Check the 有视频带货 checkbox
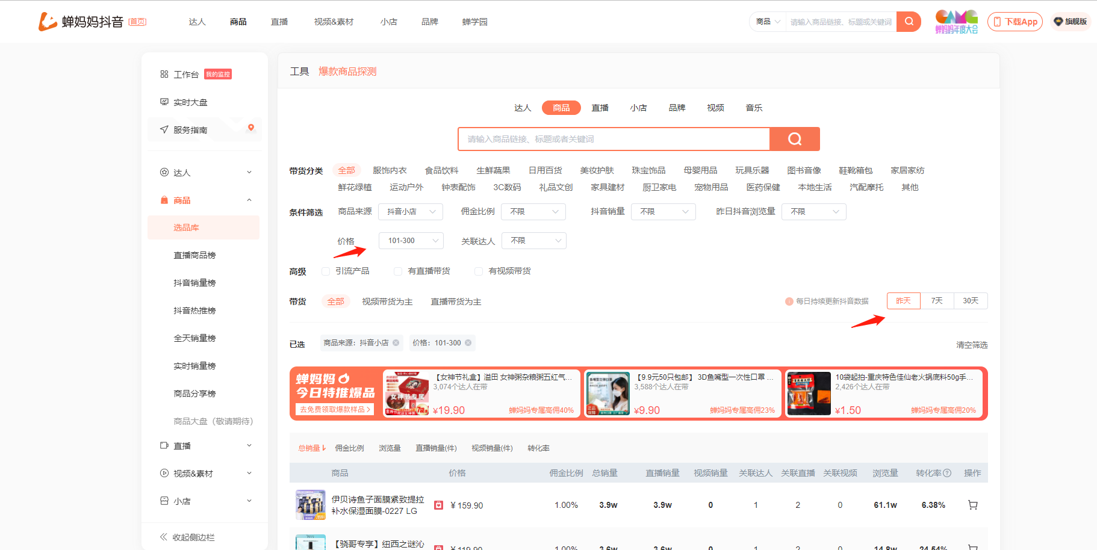The height and width of the screenshot is (550, 1097). [x=479, y=271]
